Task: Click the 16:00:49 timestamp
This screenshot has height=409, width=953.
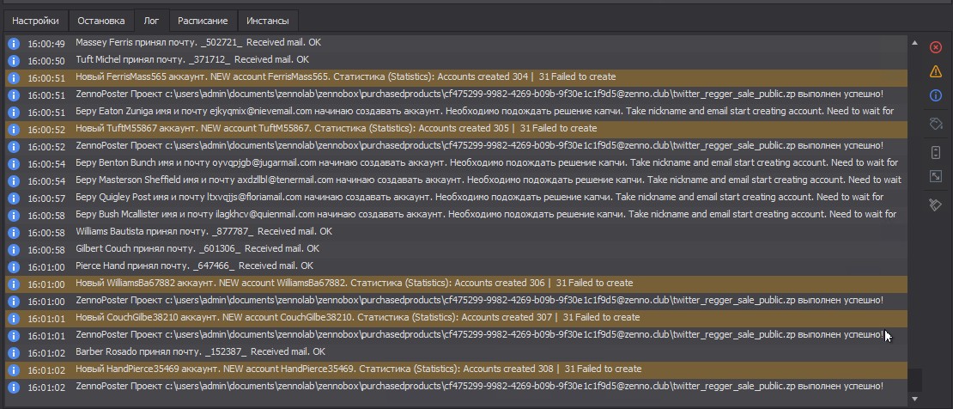Action: [46, 44]
